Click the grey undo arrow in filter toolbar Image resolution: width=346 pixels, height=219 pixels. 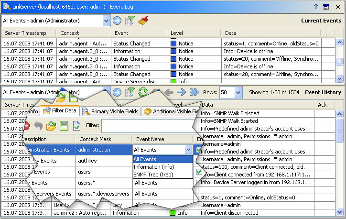38,126
